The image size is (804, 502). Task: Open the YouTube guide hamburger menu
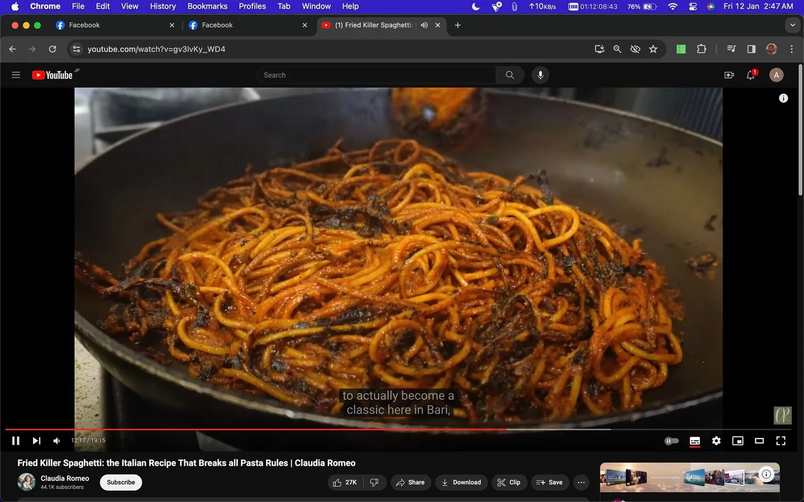16,75
